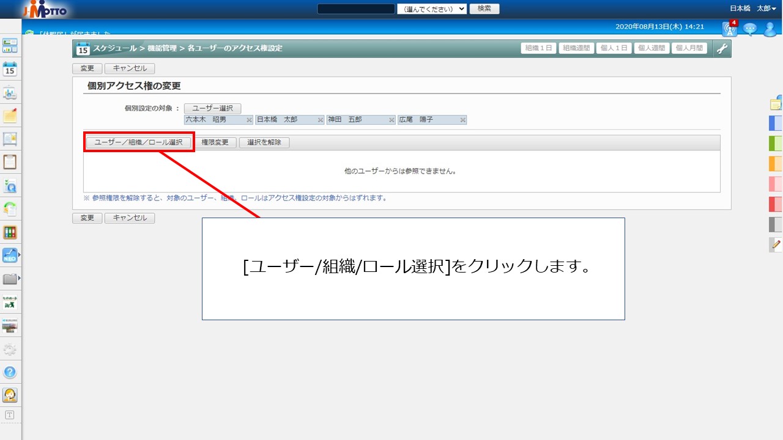Select the green color tab on right edge

(x=776, y=144)
